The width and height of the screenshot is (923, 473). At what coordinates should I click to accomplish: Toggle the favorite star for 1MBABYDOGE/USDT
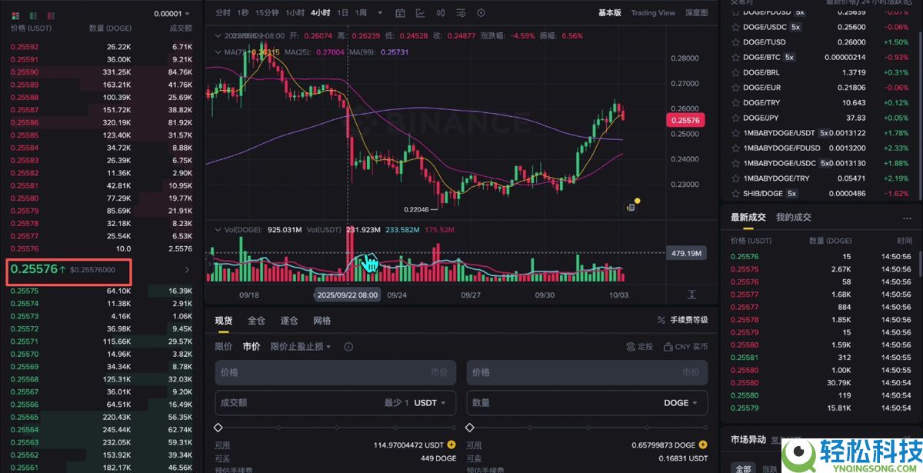click(735, 132)
